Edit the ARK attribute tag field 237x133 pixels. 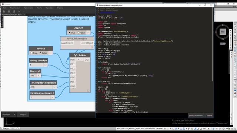tap(41, 87)
